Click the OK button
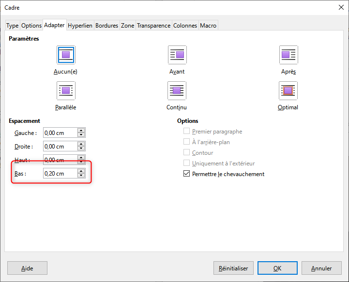Image resolution: width=349 pixels, height=282 pixels. pyautogui.click(x=277, y=268)
